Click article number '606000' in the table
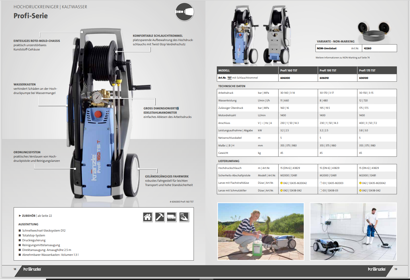410x280 pixels. [x=285, y=78]
